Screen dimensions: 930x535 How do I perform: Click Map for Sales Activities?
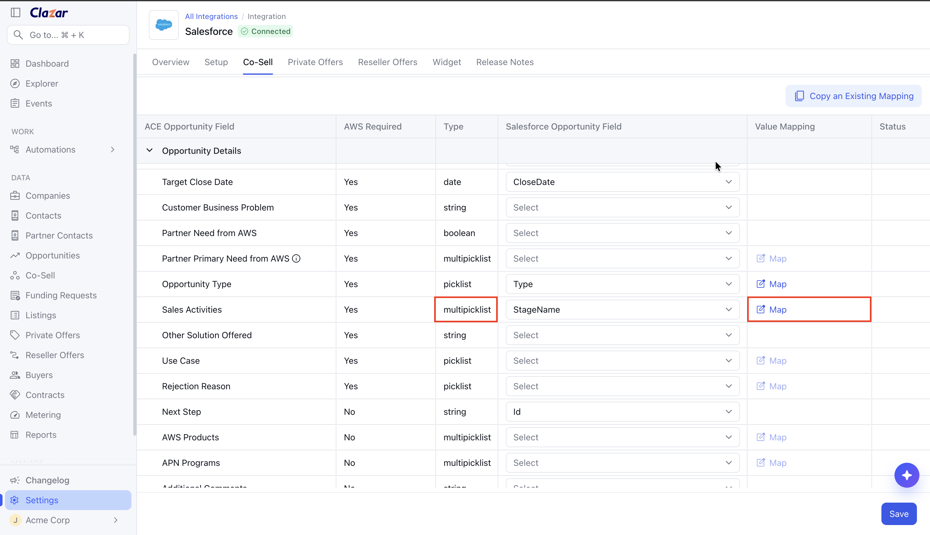[771, 310]
